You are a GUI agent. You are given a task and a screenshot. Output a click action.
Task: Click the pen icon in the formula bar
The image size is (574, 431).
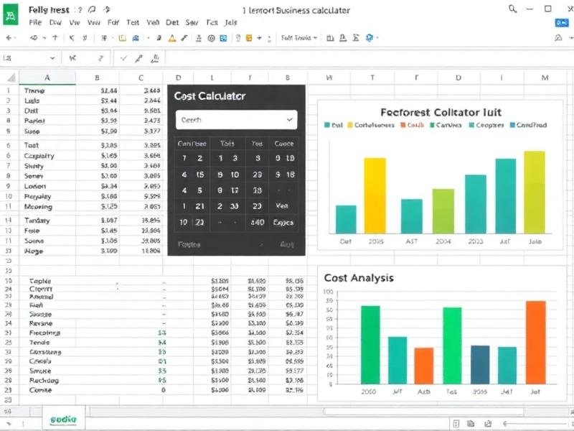138,58
